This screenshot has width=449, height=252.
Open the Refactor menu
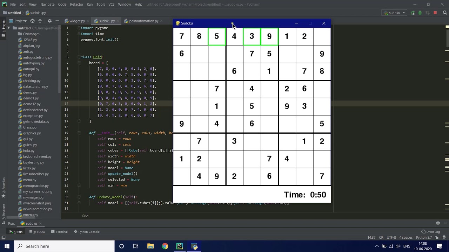(x=76, y=4)
